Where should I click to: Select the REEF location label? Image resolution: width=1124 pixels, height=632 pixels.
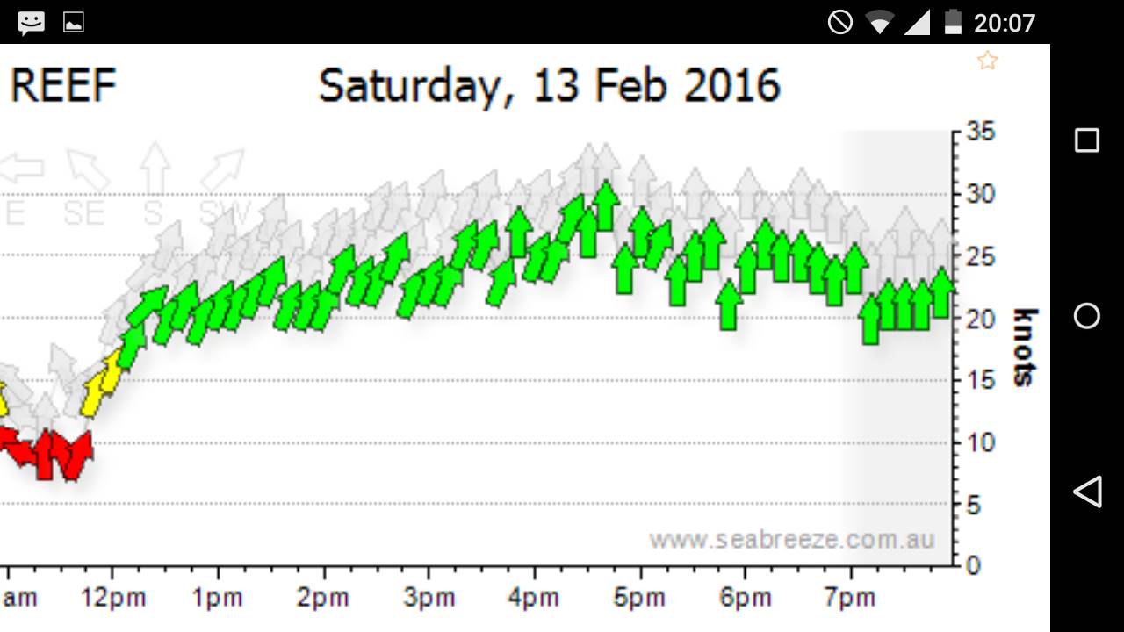pyautogui.click(x=61, y=85)
